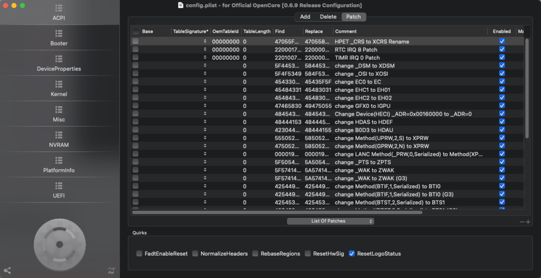Click the Find value 47465830

(x=288, y=106)
